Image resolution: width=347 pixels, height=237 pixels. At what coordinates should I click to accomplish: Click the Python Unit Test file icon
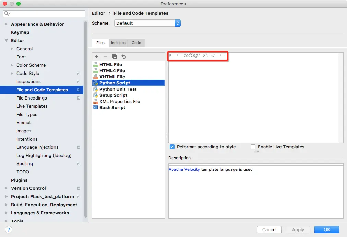pyautogui.click(x=95, y=89)
